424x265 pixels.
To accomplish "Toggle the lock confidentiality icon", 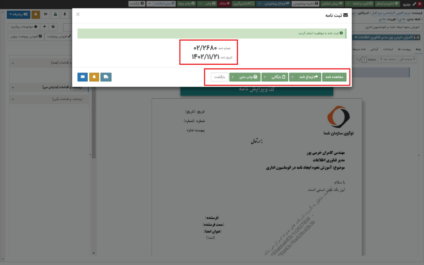I will [56, 14].
